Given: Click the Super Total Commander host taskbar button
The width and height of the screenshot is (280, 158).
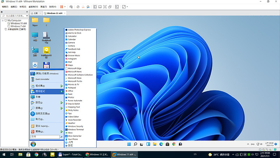Looking at the screenshot, I should tap(70, 154).
